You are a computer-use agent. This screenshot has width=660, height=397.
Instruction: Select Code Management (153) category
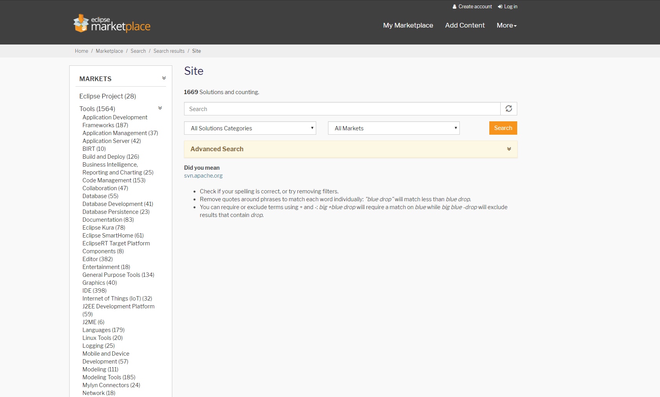(114, 180)
